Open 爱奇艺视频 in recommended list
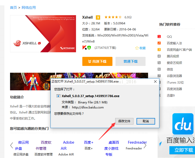 [x=174, y=63]
